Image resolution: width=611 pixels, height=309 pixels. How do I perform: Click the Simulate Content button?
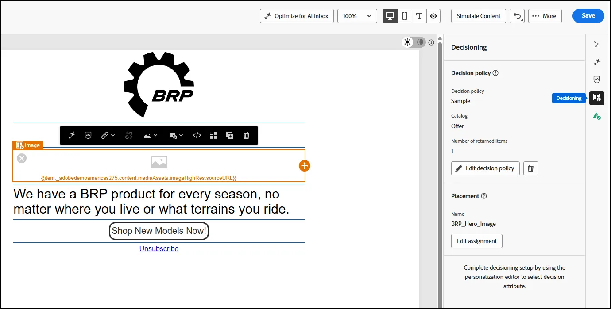pos(479,16)
